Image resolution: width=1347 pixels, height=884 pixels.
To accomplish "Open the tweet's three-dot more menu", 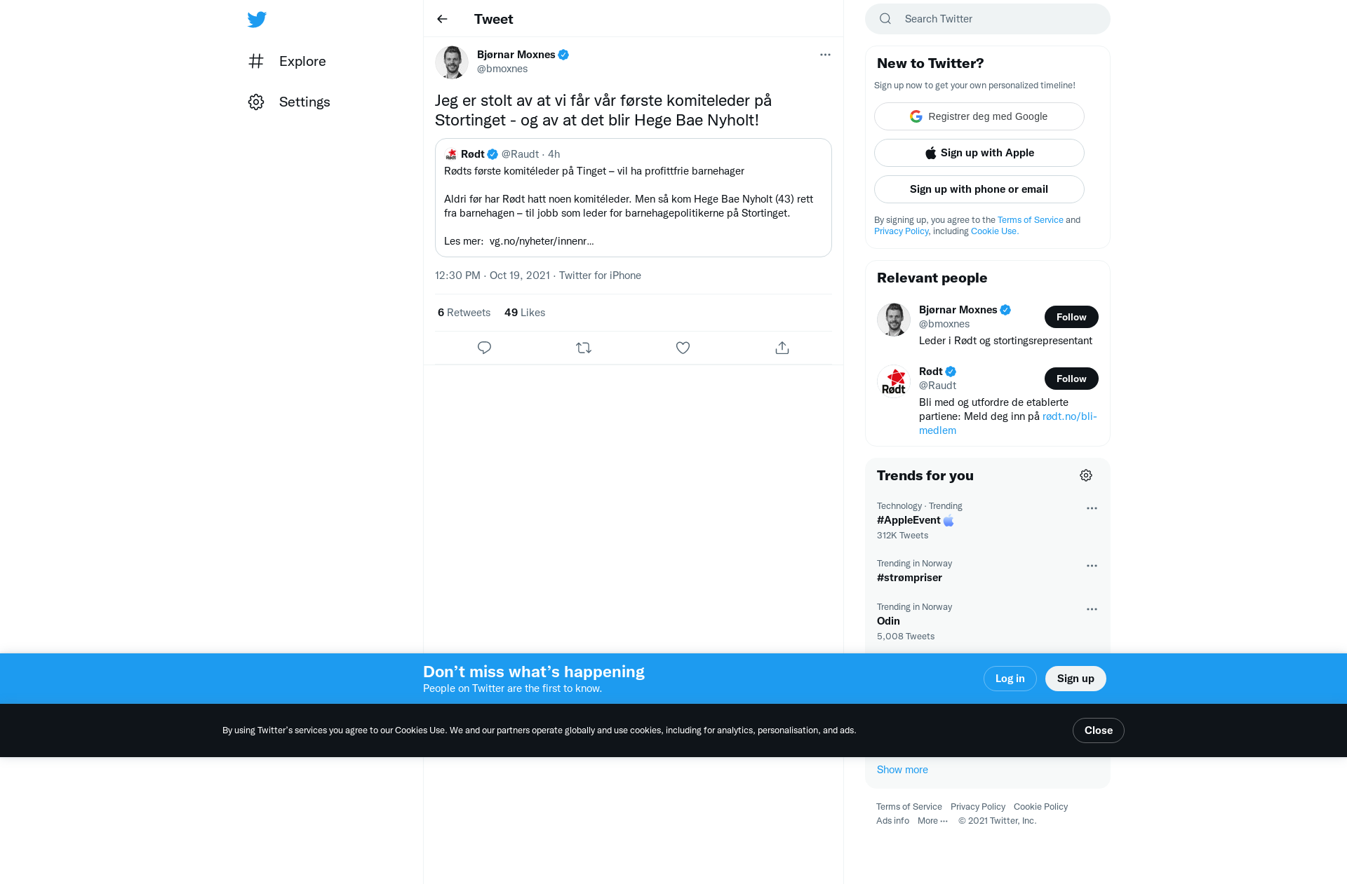I will [825, 55].
